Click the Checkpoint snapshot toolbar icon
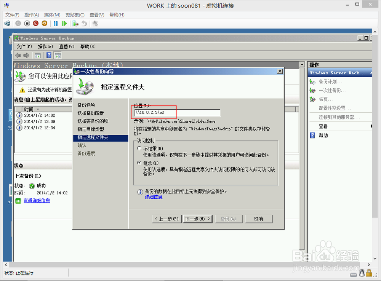Image resolution: width=381 pixels, height=281 pixels. (x=75, y=24)
